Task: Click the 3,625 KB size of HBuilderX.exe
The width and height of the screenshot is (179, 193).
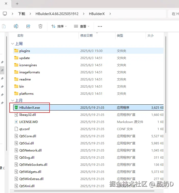Action: [x=157, y=108]
